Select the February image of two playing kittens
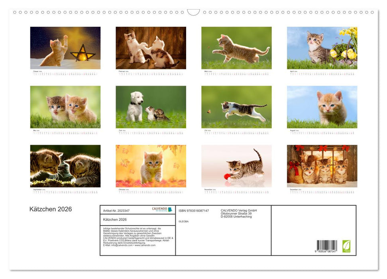The image size is (387, 279). tap(151, 48)
